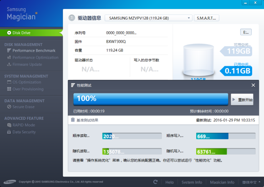Open Over Provisioning

pos(28,89)
